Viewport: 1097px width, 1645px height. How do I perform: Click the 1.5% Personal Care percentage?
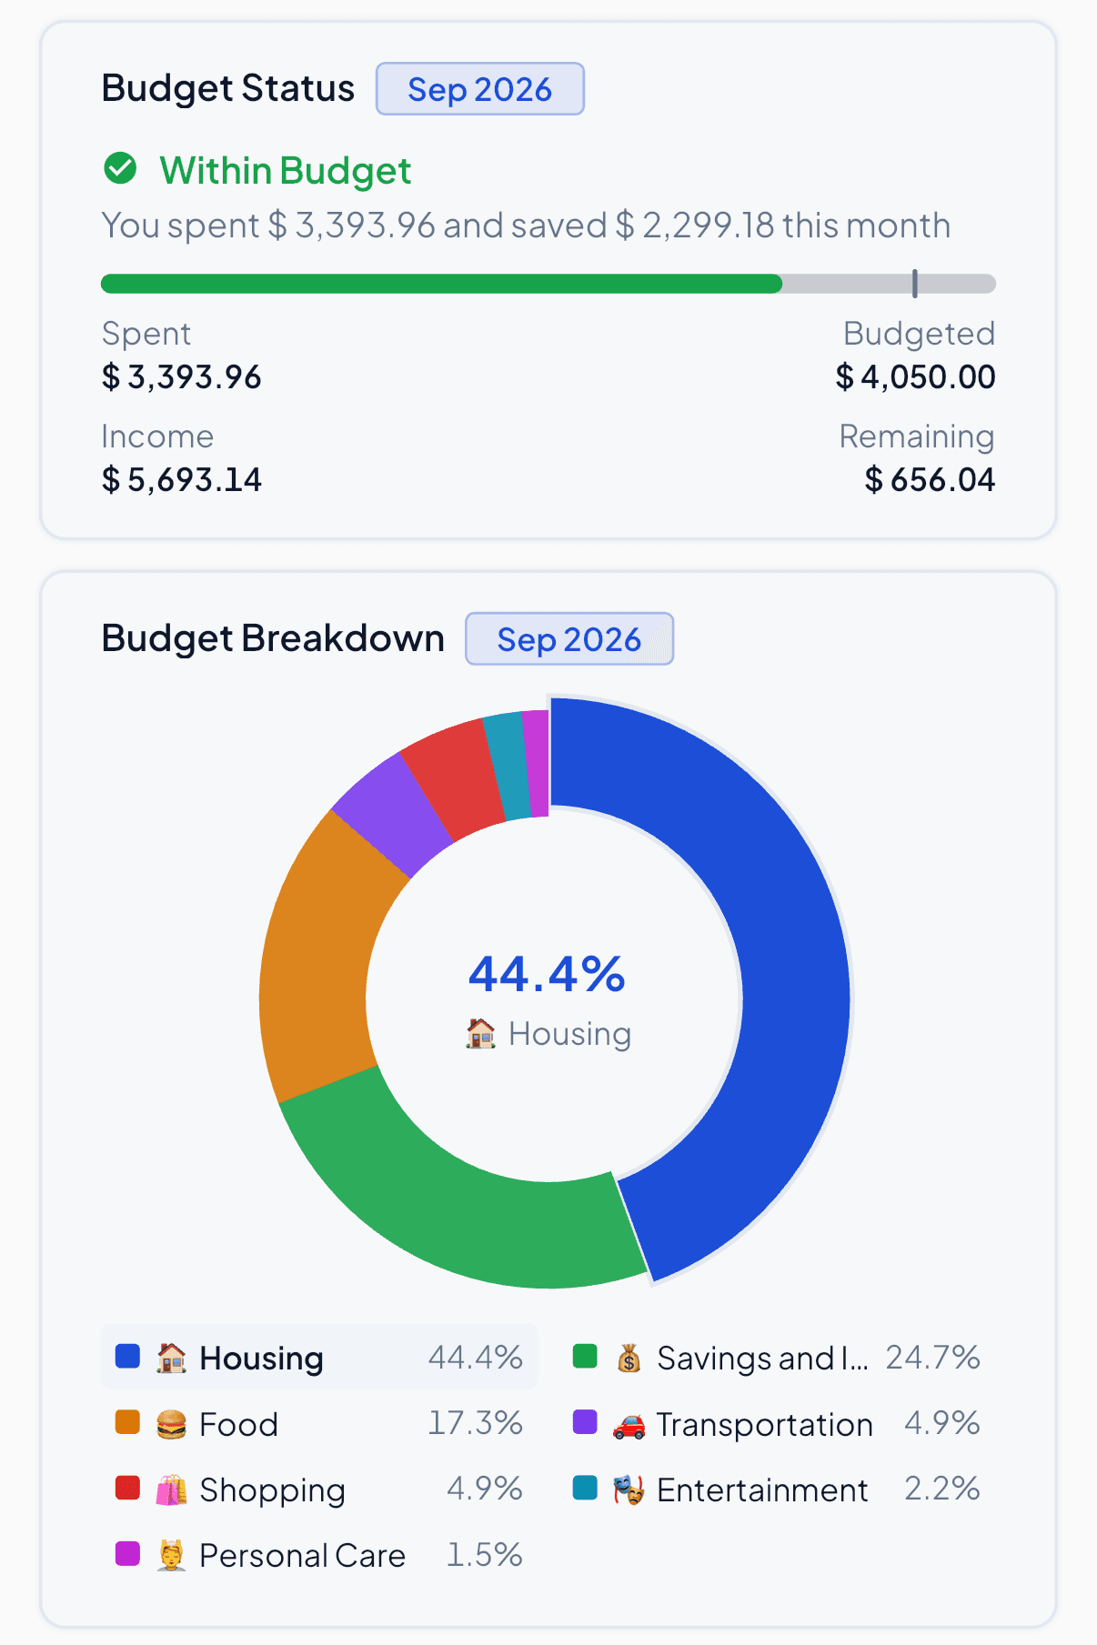(x=484, y=1555)
